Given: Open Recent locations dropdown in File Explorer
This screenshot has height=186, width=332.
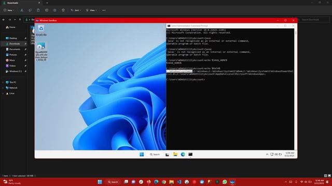Looking at the screenshot, I should pyautogui.click(x=15, y=20).
